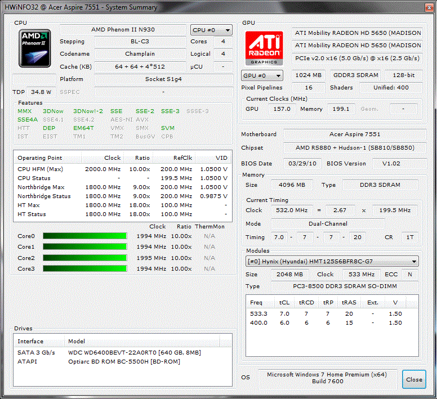Select the Optiarc BD ROM BC-5500H drive row
Image resolution: width=437 pixels, height=399 pixels.
(123, 362)
